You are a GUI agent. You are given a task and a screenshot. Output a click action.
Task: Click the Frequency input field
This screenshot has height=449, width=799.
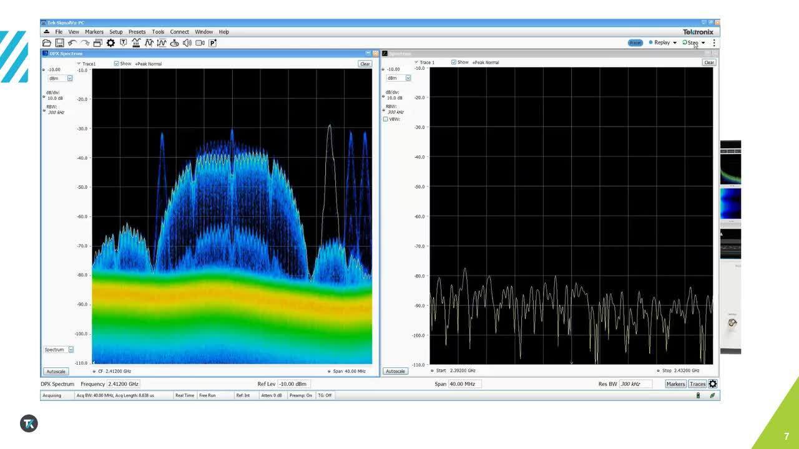pyautogui.click(x=123, y=384)
